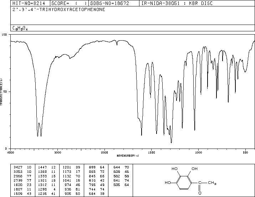Click the 1500 x-axis tick label
Image resolution: width=255 pixels, height=197 pixels.
point(152,152)
